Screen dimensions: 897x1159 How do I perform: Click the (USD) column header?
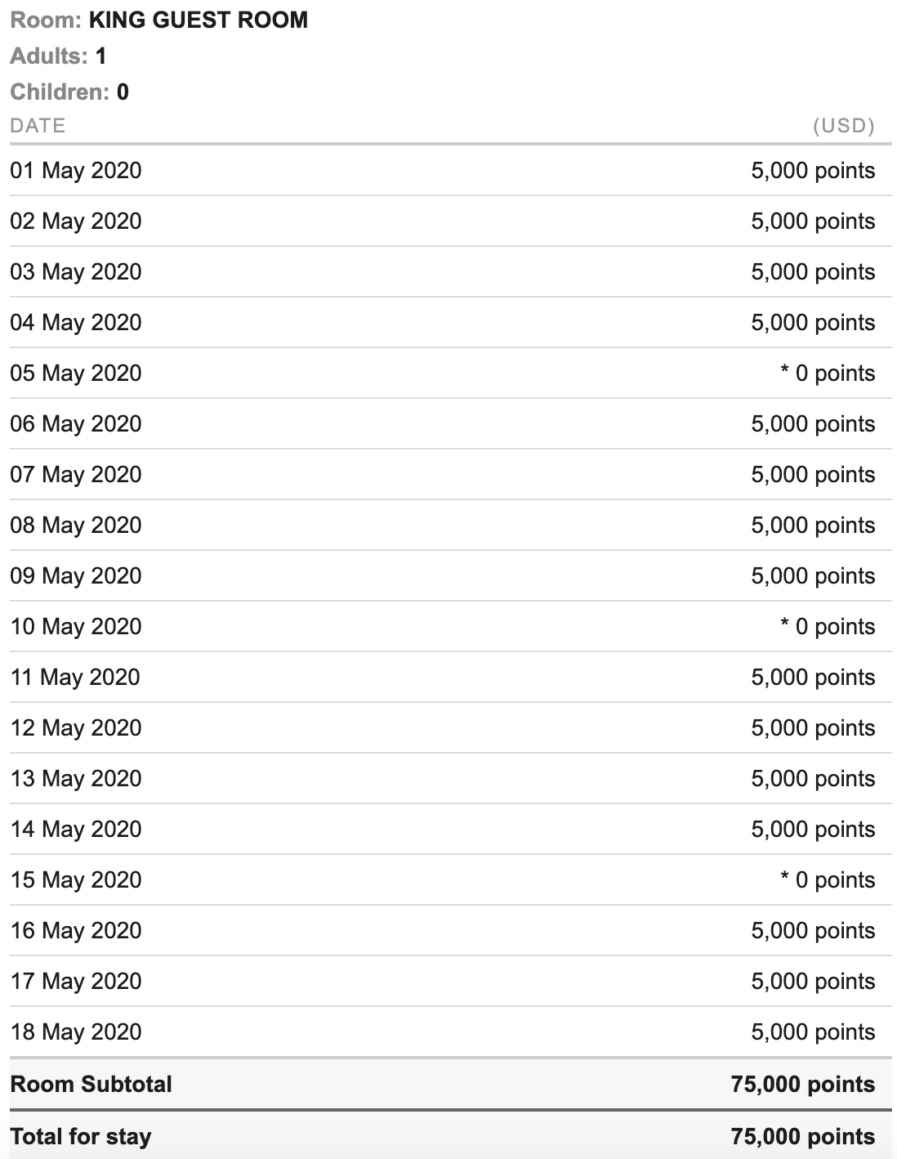(x=843, y=126)
